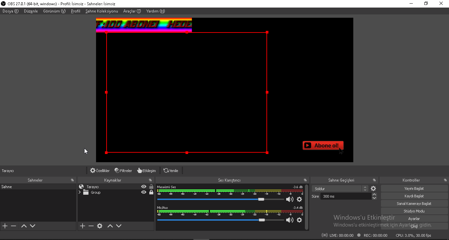This screenshot has height=240, width=449.
Task: Click the folder icon of the Group source
Action: pos(86,192)
